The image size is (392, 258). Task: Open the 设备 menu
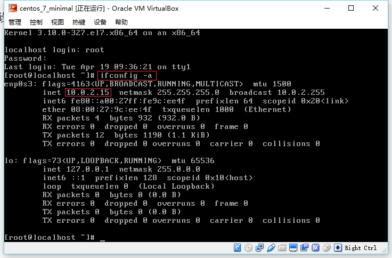click(100, 22)
